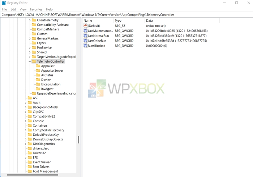The height and width of the screenshot is (177, 253).
Task: Click the RunsBlocked value icon
Action: click(85, 46)
